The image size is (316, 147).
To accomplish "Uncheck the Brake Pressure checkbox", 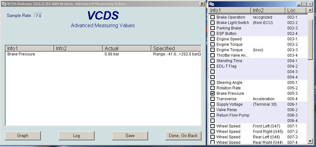I will 212,94.
